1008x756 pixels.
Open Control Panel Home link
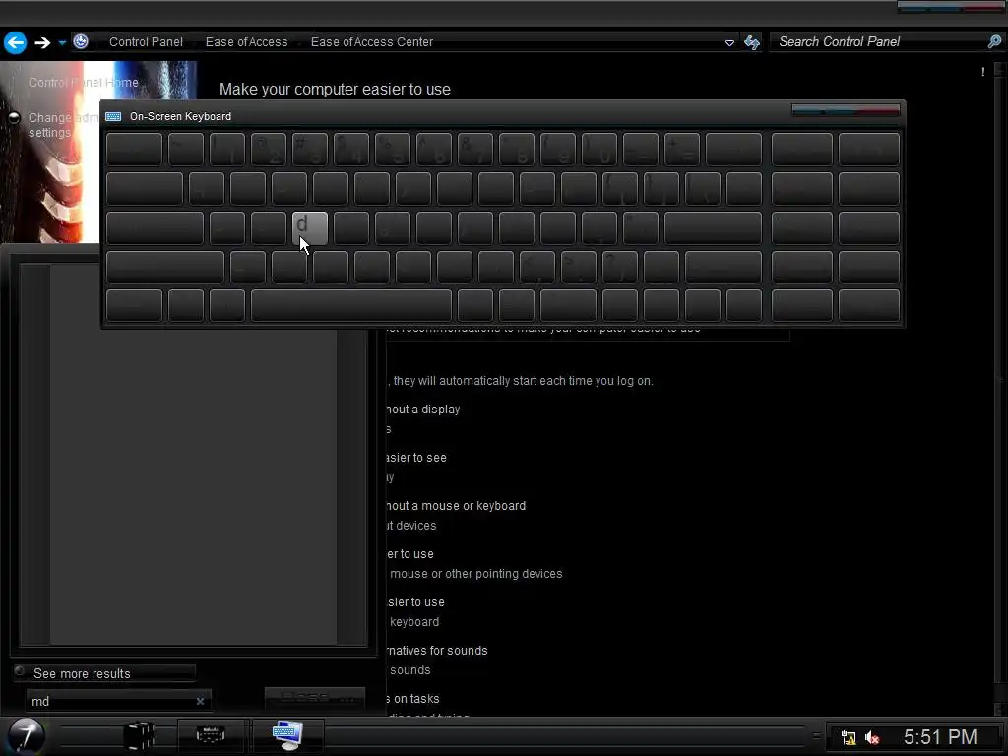[x=84, y=83]
